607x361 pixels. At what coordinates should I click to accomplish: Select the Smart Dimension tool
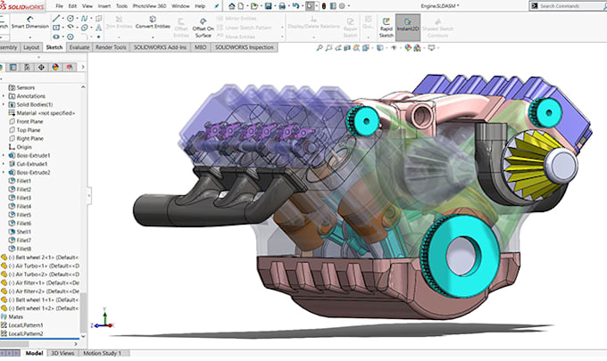(29, 23)
